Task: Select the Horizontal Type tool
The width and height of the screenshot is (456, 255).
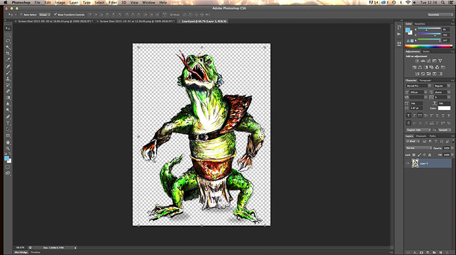Action: click(x=8, y=123)
